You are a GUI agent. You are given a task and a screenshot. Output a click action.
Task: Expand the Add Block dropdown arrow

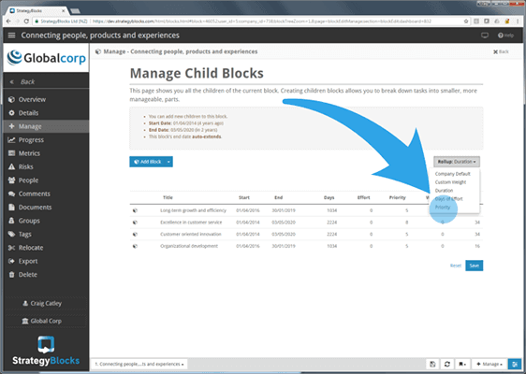[168, 162]
